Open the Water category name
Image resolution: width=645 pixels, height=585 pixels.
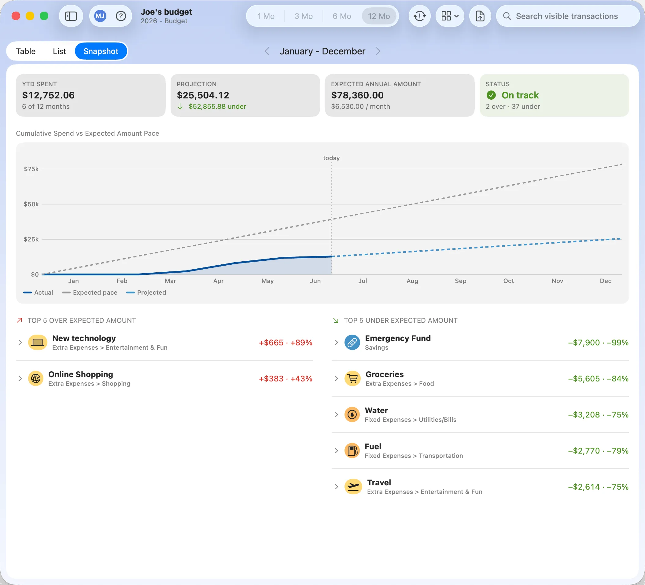pos(376,410)
